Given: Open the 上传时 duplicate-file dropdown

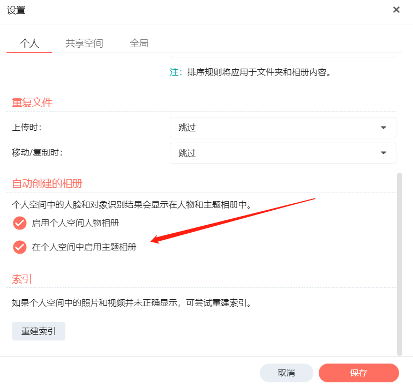Looking at the screenshot, I should pyautogui.click(x=283, y=128).
